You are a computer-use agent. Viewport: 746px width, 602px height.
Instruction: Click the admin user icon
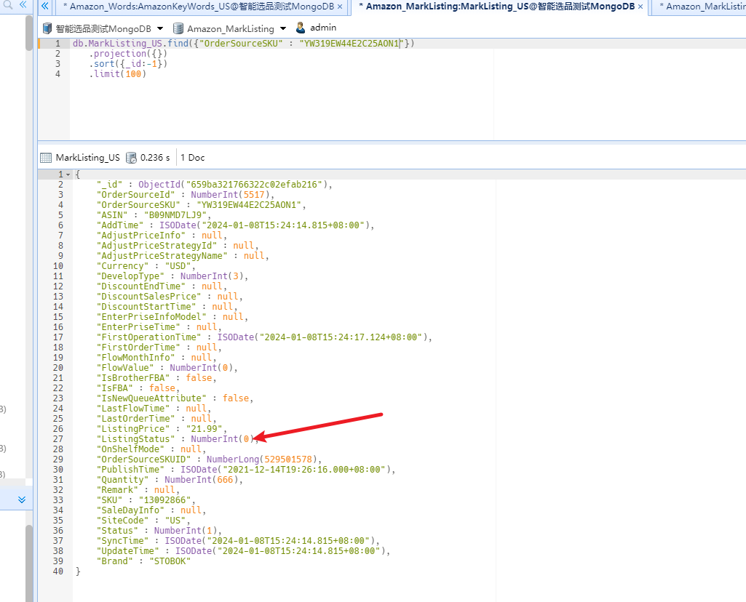click(x=300, y=28)
